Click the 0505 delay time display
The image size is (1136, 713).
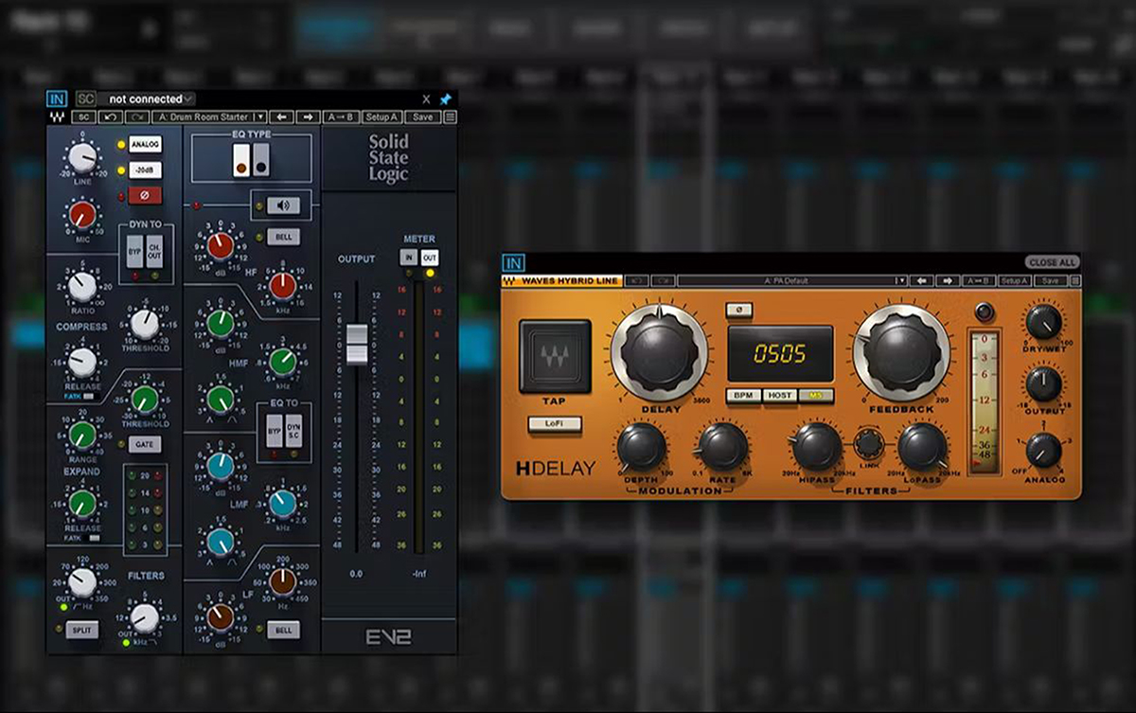coord(780,355)
